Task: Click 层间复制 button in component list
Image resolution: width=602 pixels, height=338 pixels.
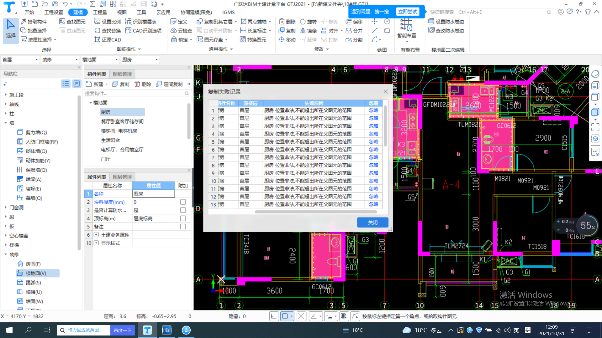Action: (169, 84)
